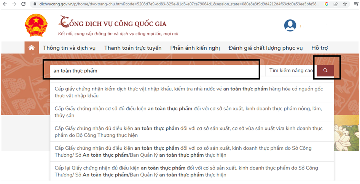Open 'Đánh giá chất lượng phục vụ' menu

click(x=265, y=48)
